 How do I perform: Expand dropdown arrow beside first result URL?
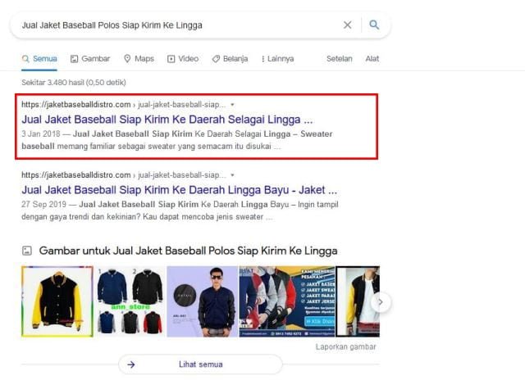[232, 105]
